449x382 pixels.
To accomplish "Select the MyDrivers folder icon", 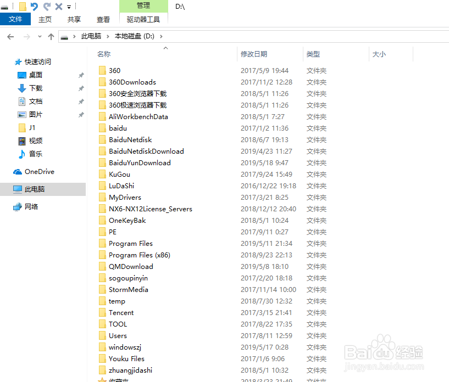I will (102, 197).
